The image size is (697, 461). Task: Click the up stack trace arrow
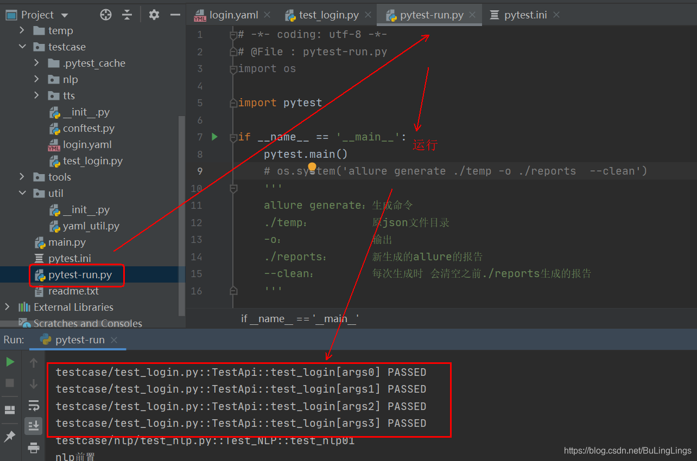coord(34,362)
